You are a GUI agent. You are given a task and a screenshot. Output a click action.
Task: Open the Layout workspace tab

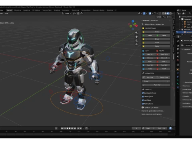(9, 10)
